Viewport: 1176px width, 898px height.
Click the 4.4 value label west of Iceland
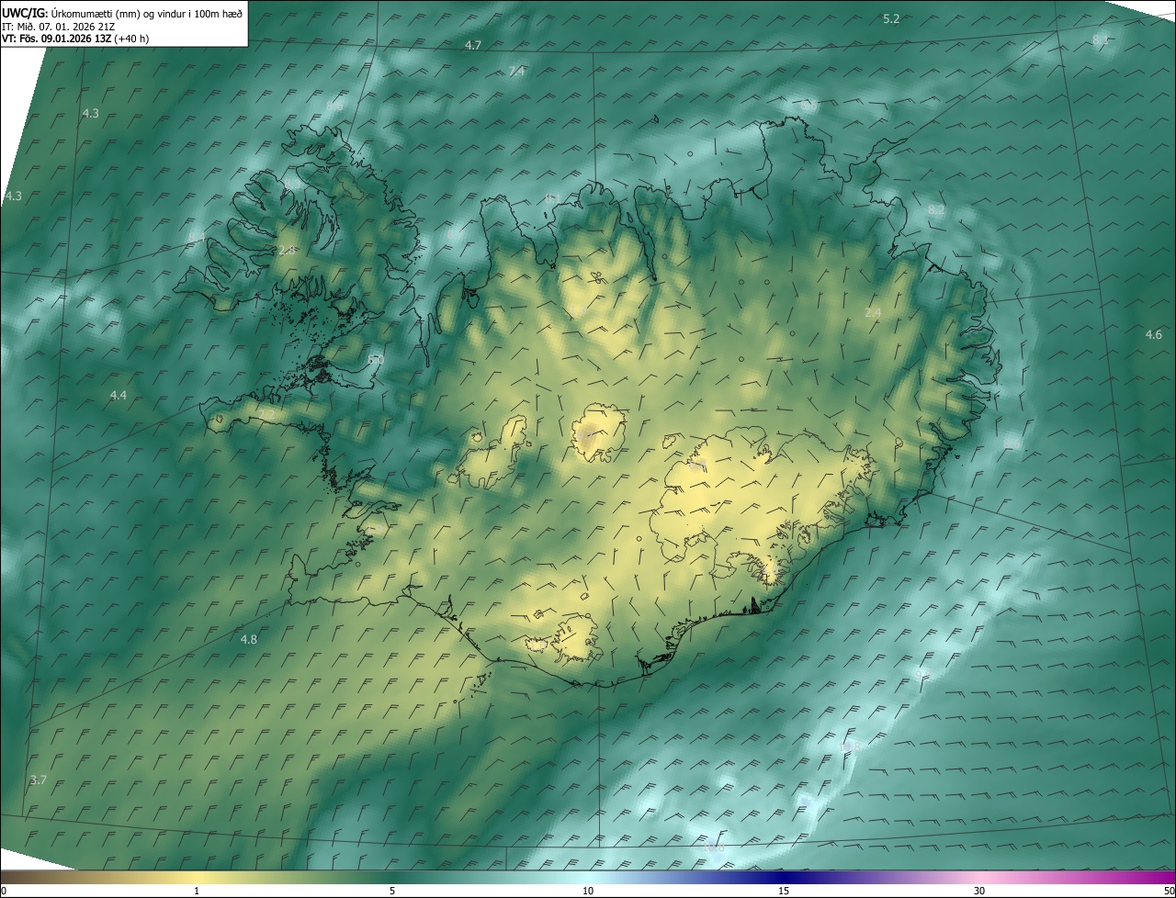pyautogui.click(x=118, y=396)
